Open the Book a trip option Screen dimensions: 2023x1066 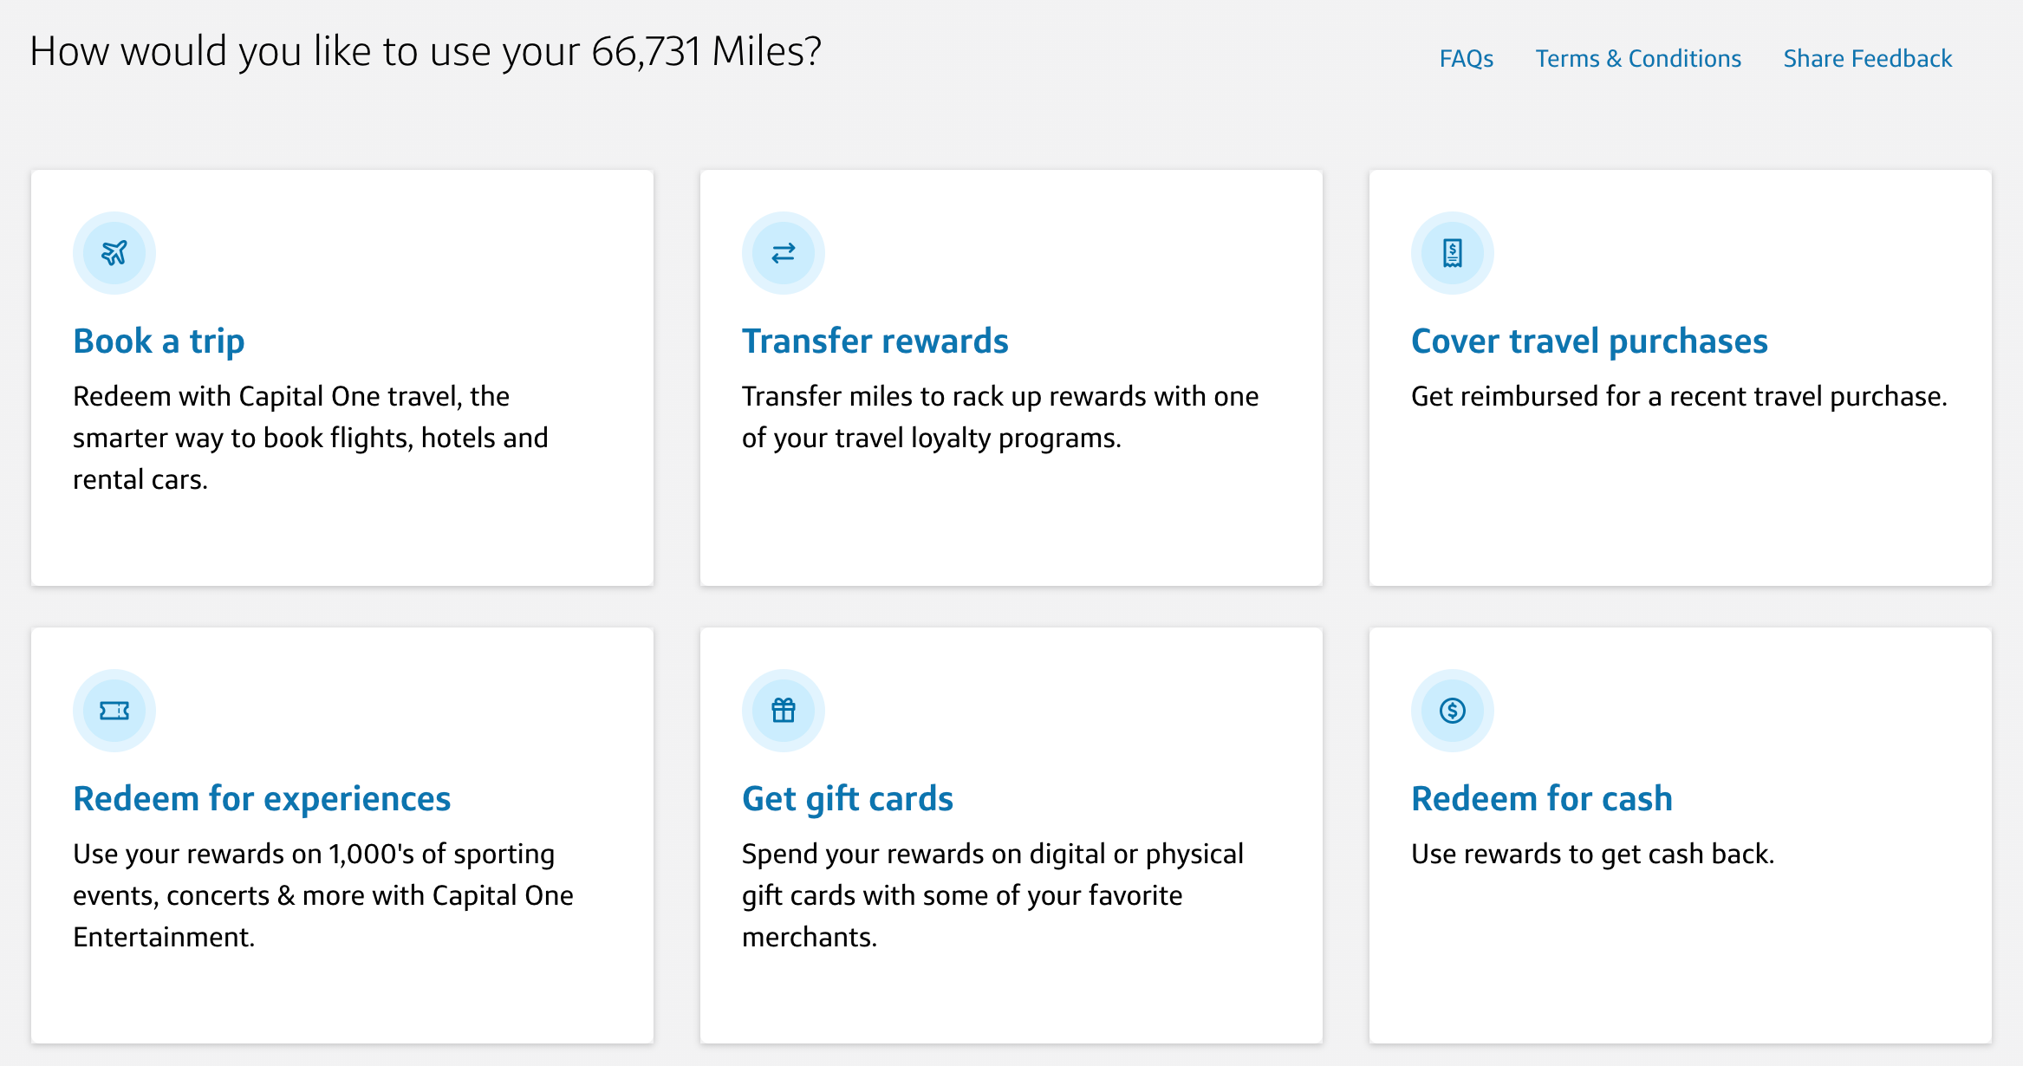point(159,341)
